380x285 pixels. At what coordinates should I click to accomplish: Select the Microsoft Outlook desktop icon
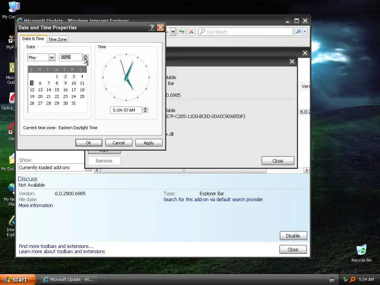click(x=11, y=73)
